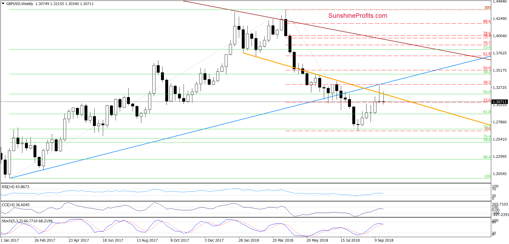
Task: Click the 1.37625 price axis label
Action: pos(499,53)
